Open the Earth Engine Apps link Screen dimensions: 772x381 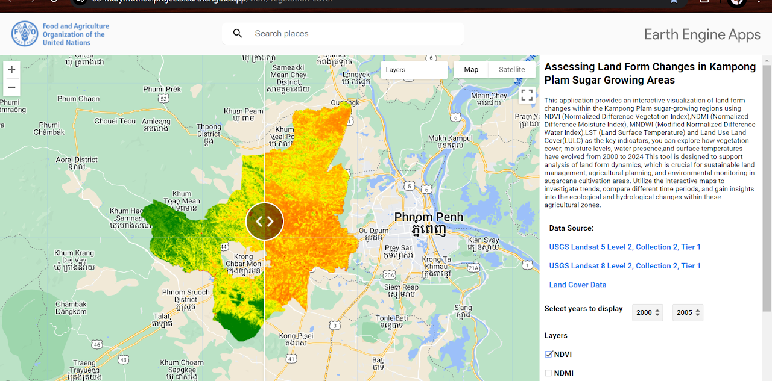click(702, 34)
